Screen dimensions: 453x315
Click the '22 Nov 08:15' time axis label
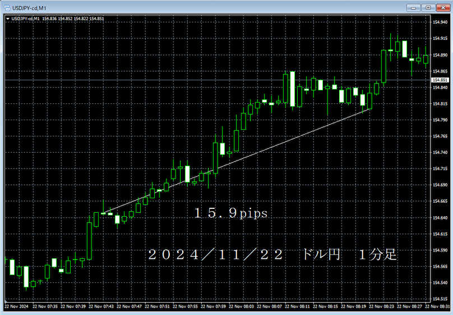tap(325, 307)
